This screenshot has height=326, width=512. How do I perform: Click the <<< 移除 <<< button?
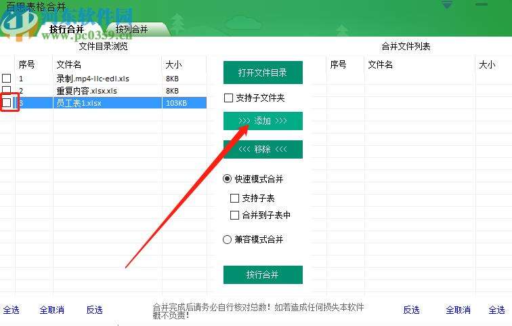[x=263, y=149]
